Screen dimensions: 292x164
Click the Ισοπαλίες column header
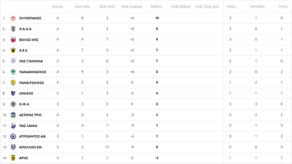click(257, 7)
